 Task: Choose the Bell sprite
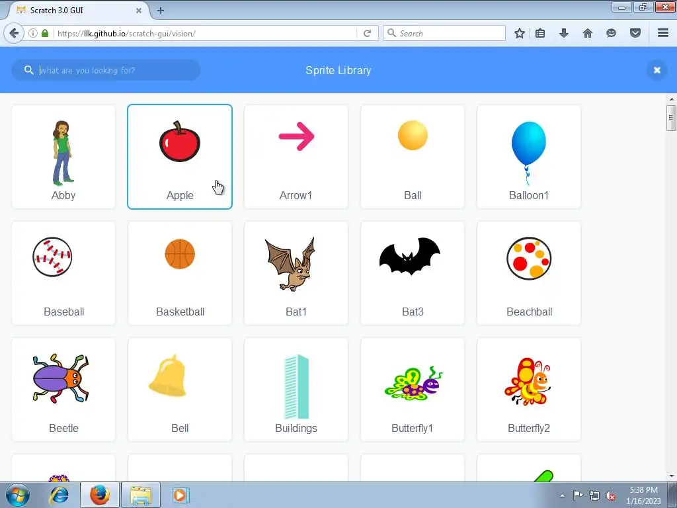coord(180,390)
